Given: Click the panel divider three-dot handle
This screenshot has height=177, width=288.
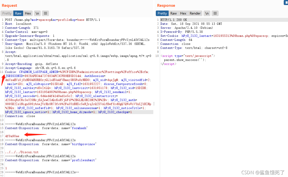Looking at the screenshot, I should click(154, 104).
